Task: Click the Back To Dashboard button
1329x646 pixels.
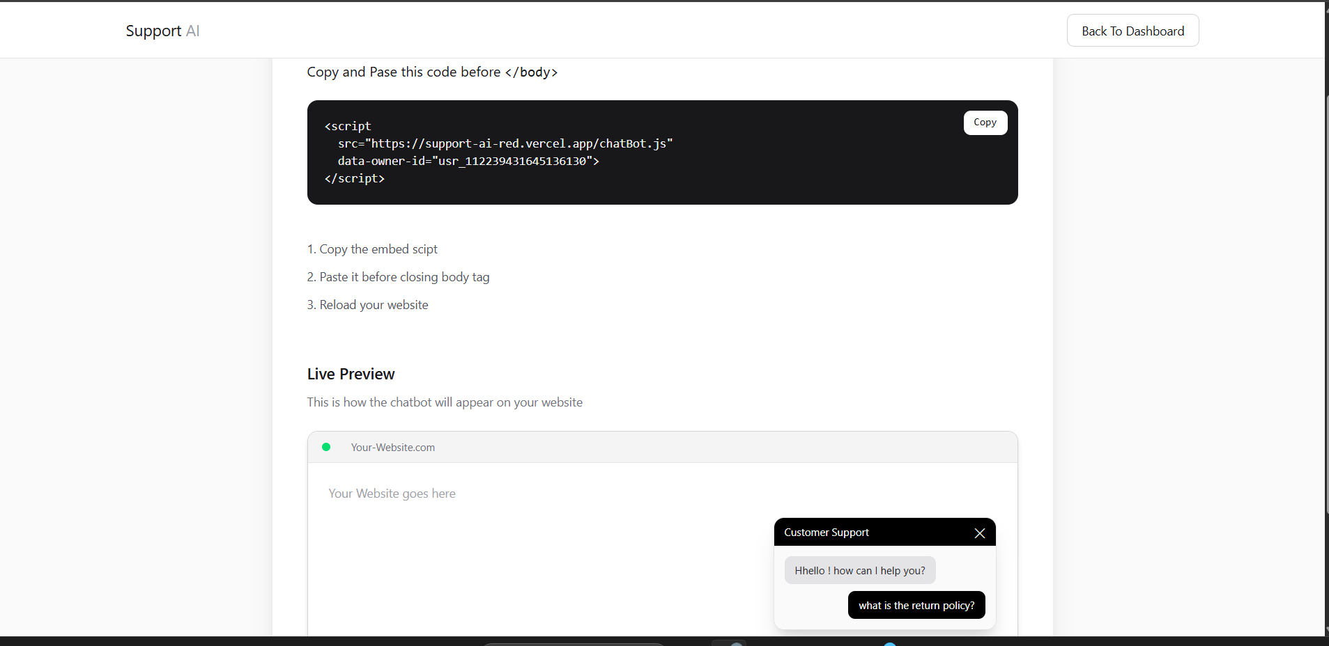Action: pyautogui.click(x=1132, y=31)
